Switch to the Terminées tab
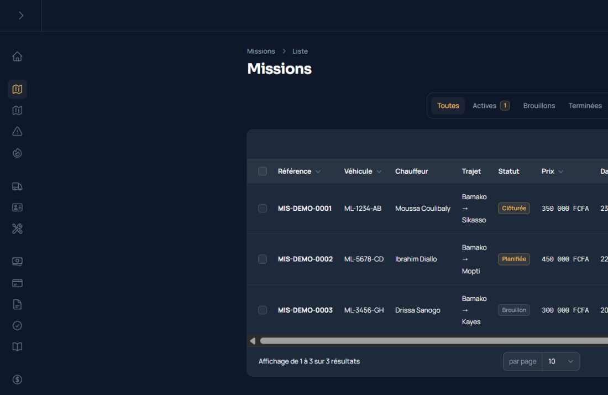The height and width of the screenshot is (395, 608). (585, 106)
